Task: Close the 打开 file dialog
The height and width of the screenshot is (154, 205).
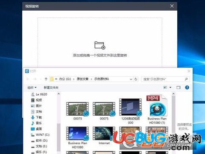Action: click(x=189, y=71)
